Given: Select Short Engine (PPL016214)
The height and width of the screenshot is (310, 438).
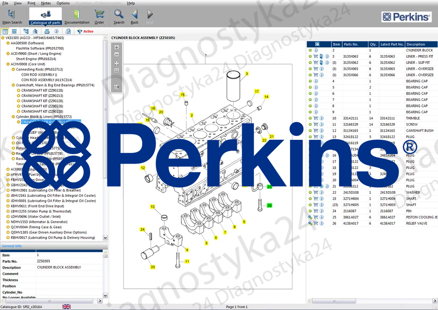Looking at the screenshot, I should click(36, 59).
